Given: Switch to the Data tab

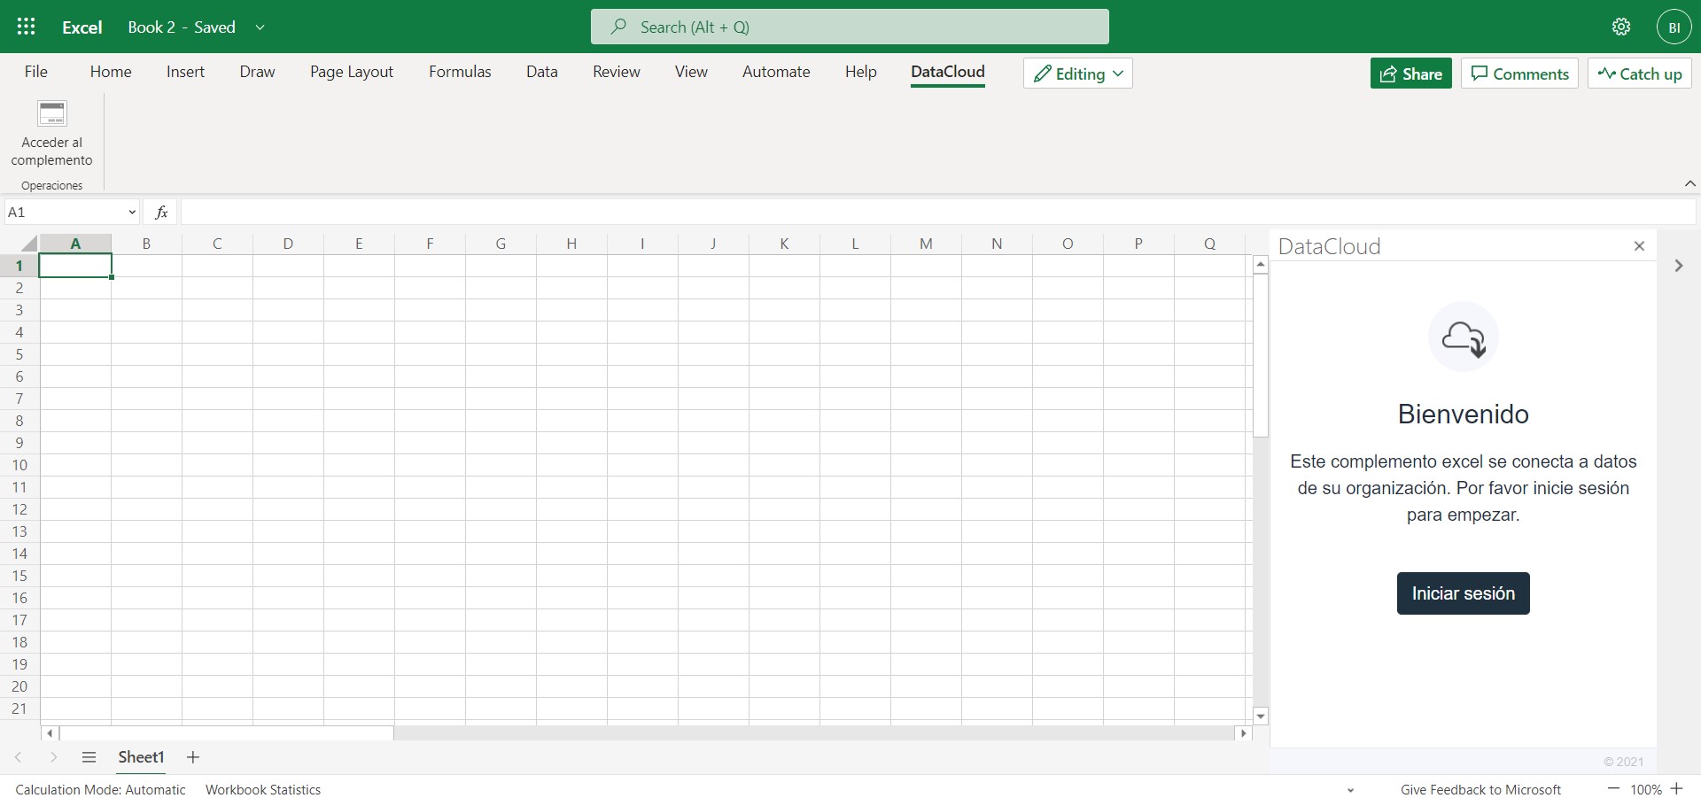Looking at the screenshot, I should (x=542, y=72).
